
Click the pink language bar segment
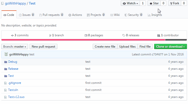pyautogui.click(x=83, y=40)
